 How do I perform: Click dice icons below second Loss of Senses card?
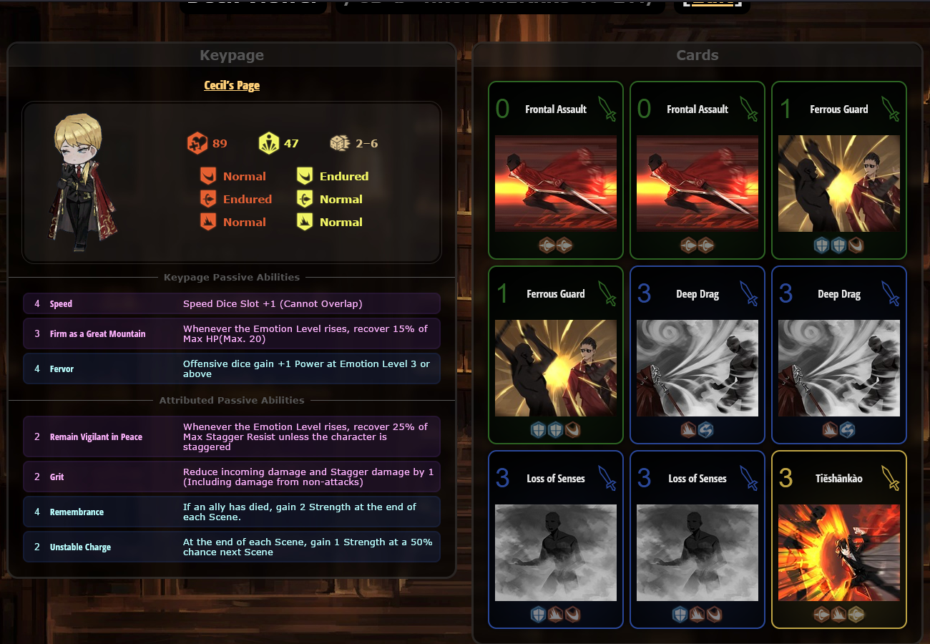coord(697,615)
